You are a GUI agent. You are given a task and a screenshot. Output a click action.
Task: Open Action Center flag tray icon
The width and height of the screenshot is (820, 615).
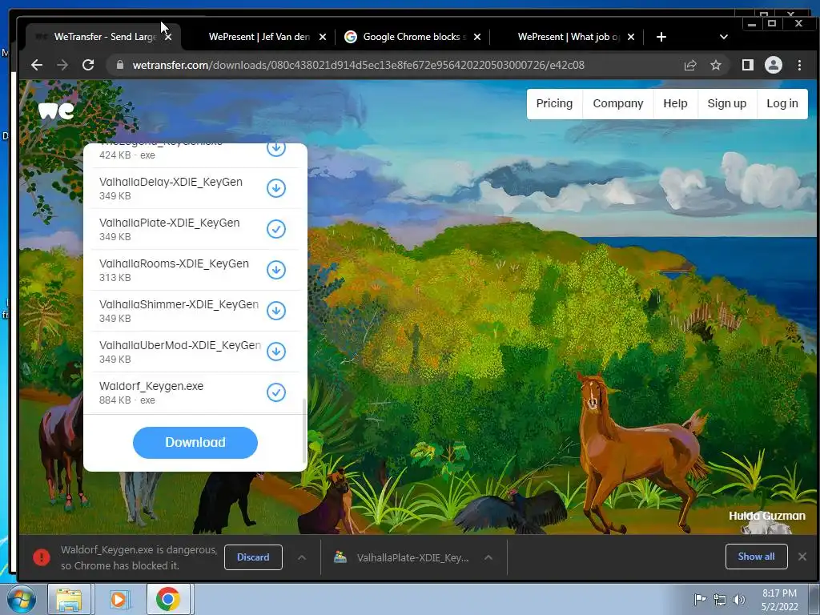click(700, 600)
